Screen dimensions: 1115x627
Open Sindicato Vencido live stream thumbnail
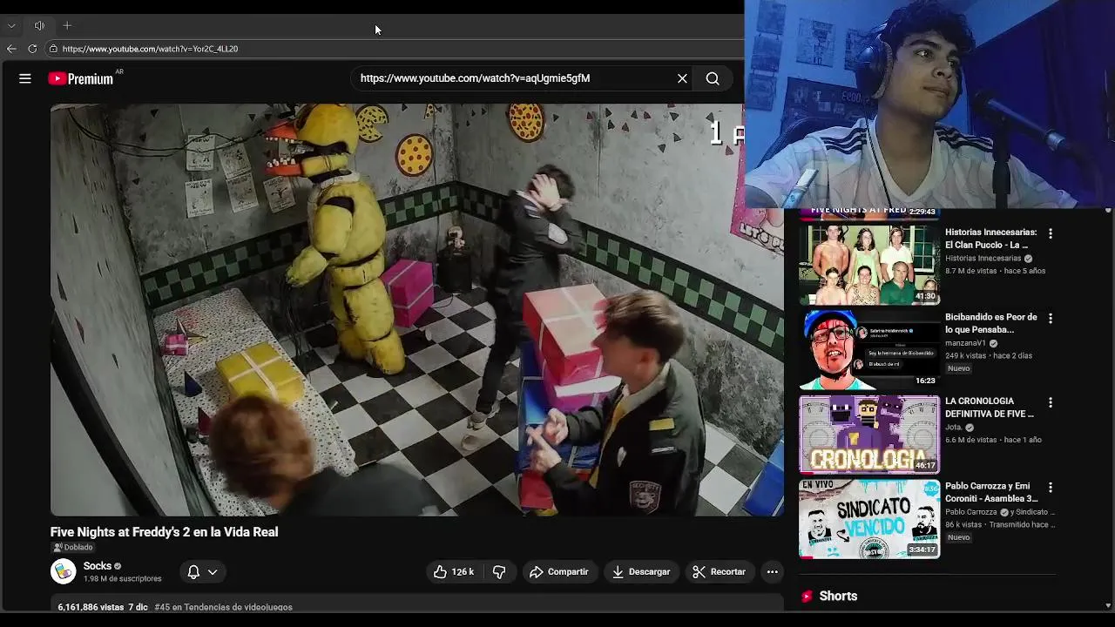(869, 518)
